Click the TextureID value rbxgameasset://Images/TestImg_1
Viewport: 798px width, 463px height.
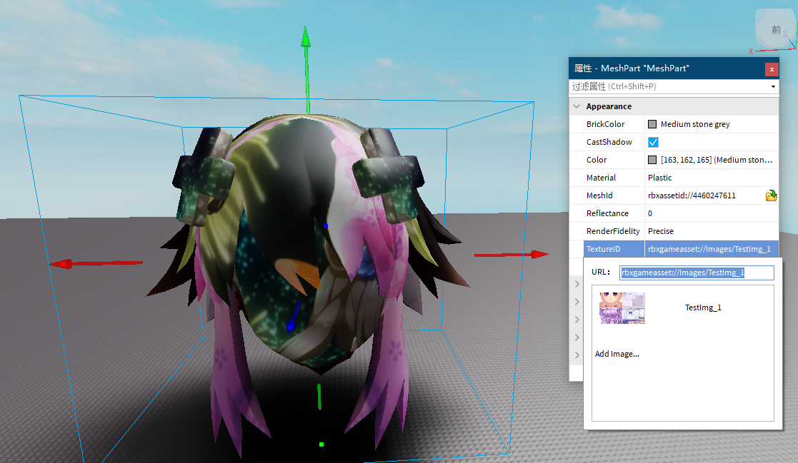[709, 248]
